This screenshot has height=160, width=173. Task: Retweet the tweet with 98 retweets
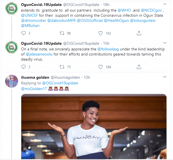pyautogui.click(x=62, y=33)
